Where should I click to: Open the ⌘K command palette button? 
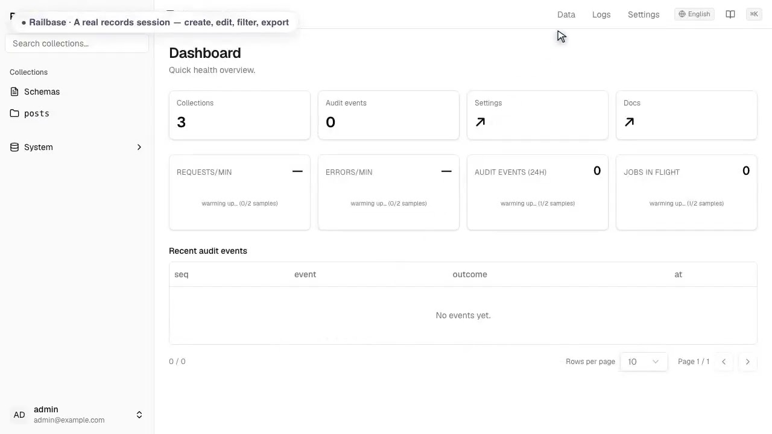point(754,14)
